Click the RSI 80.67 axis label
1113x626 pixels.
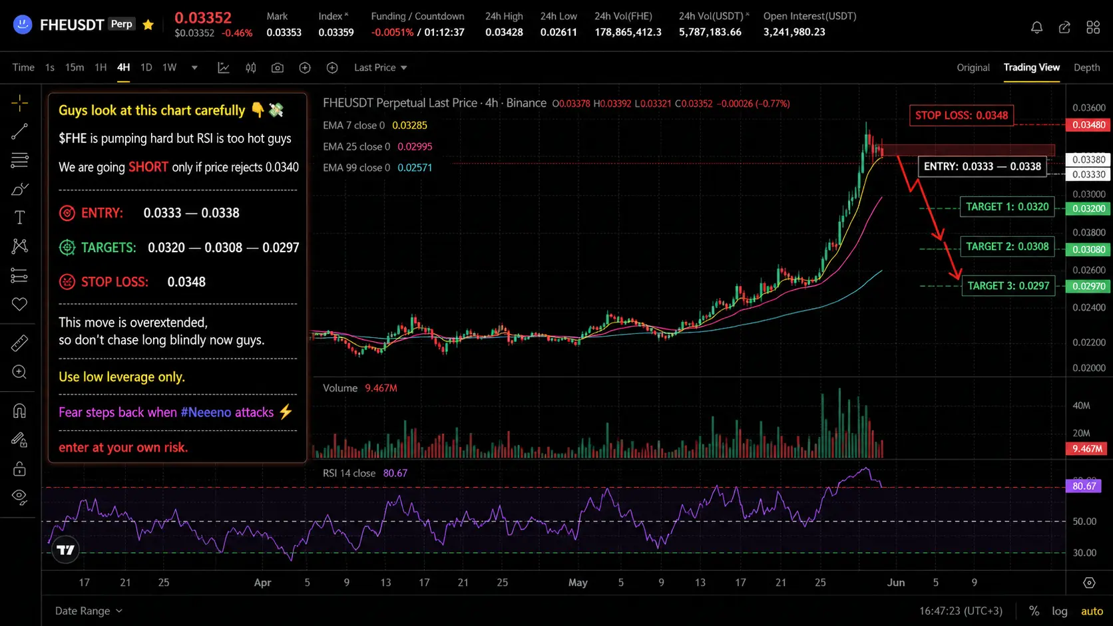(x=1084, y=486)
